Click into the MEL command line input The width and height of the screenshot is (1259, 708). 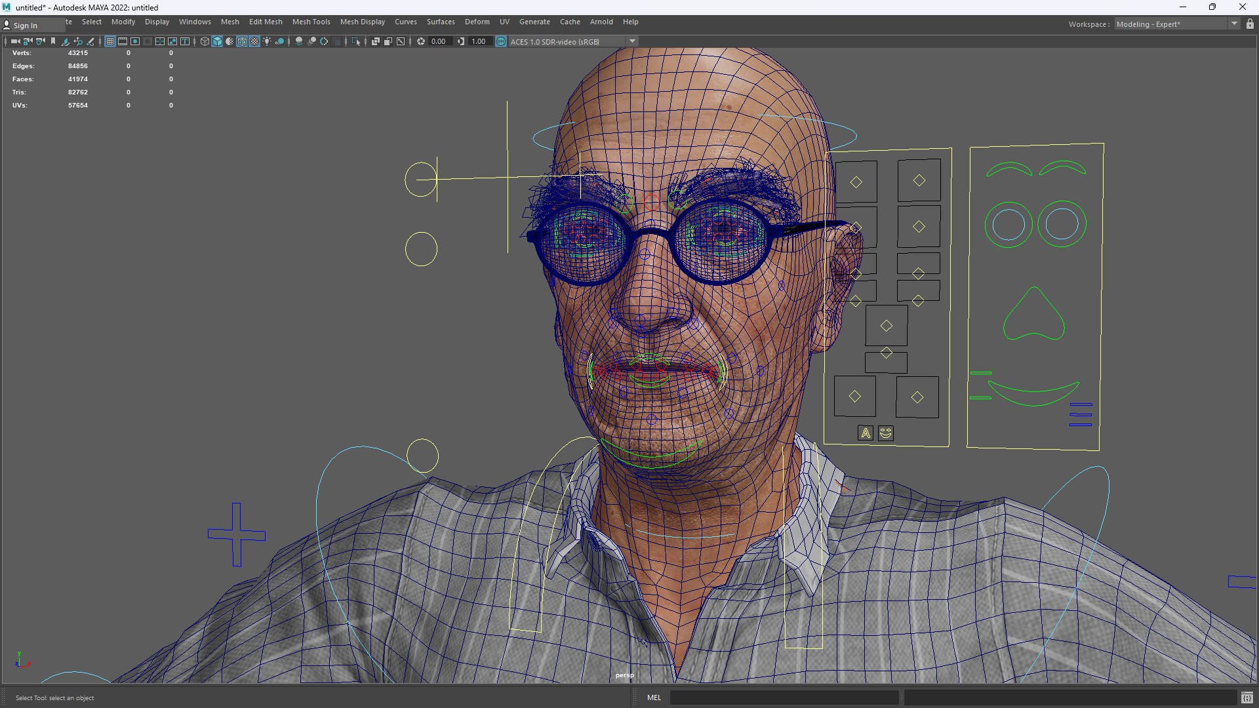[x=784, y=698]
